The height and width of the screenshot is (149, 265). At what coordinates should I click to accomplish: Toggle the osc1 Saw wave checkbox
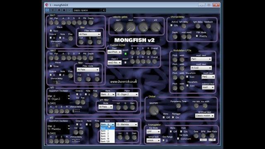tap(51, 31)
